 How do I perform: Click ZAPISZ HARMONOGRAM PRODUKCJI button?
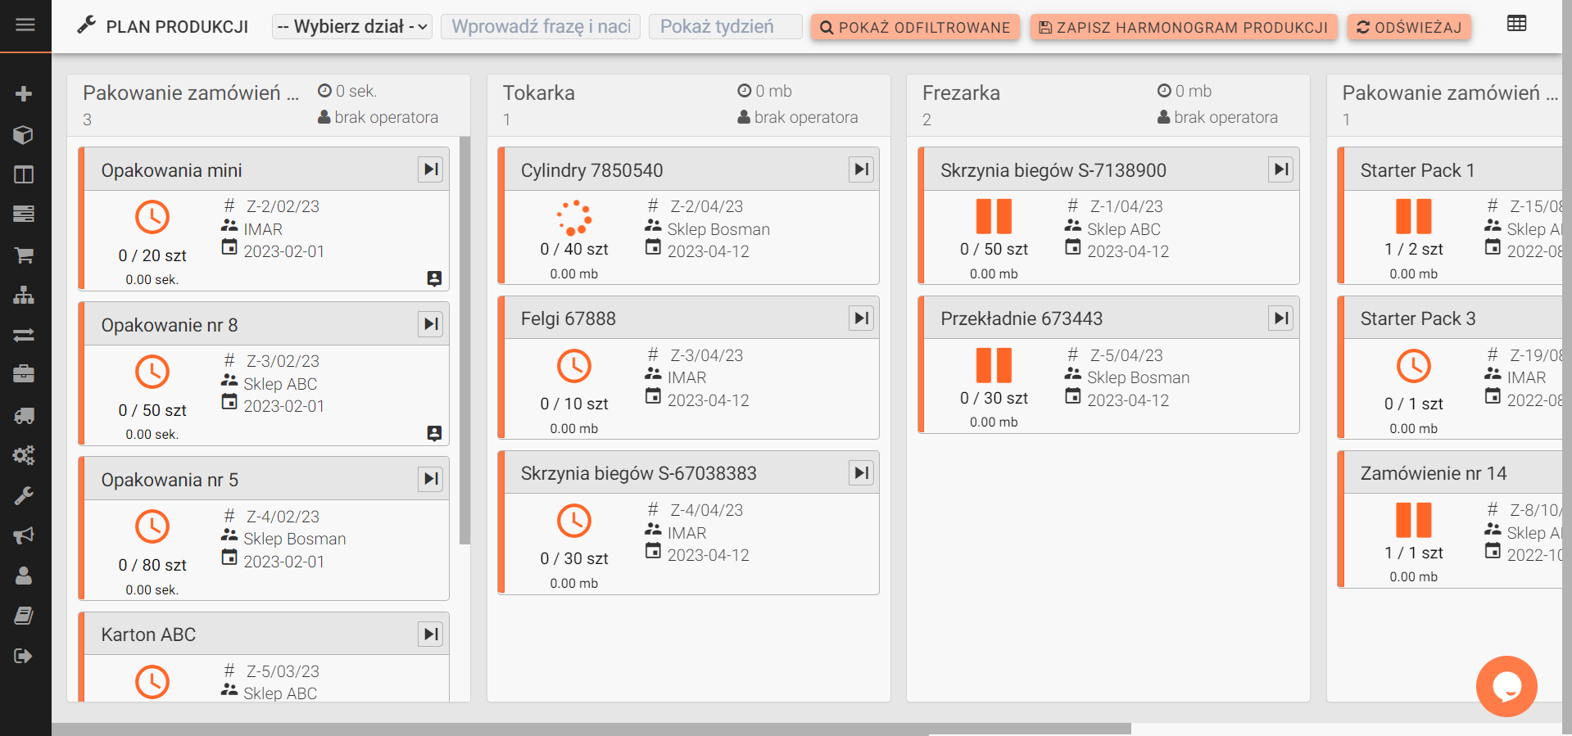click(1183, 27)
